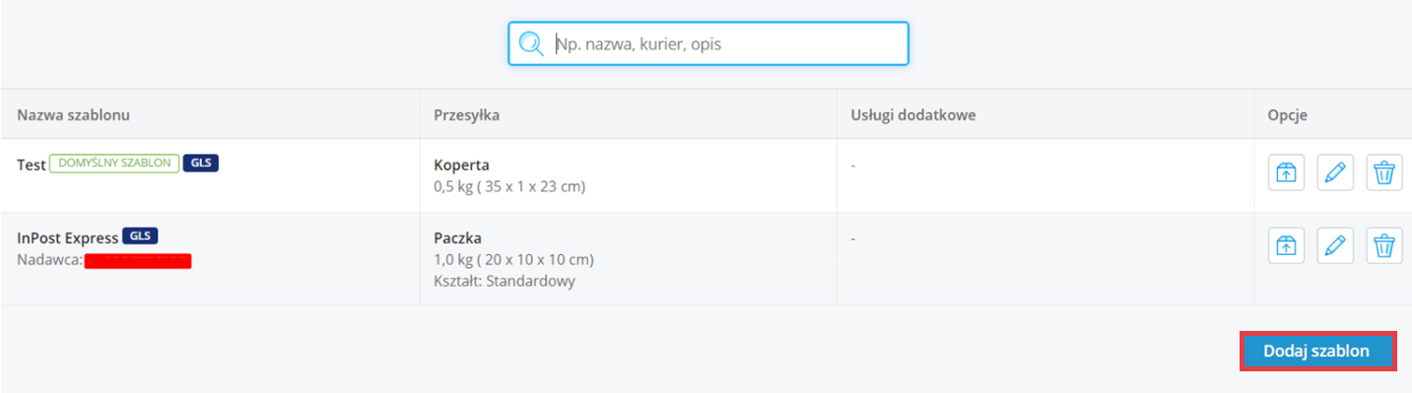The height and width of the screenshot is (393, 1412).
Task: Edit the Test template with pencil icon
Action: point(1335,172)
